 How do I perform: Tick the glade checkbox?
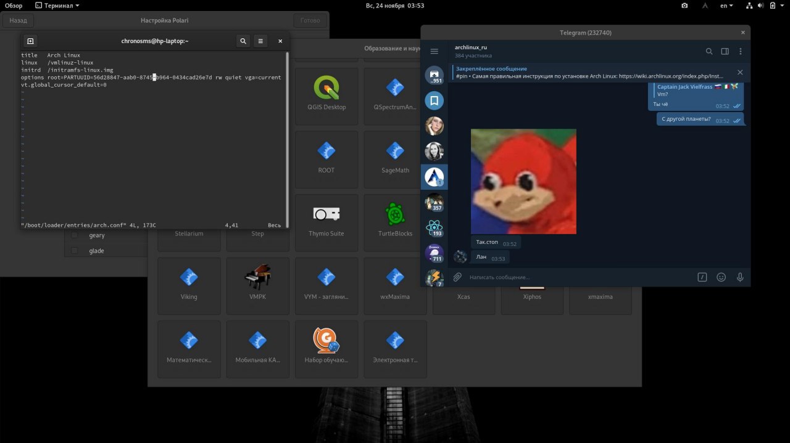(75, 251)
